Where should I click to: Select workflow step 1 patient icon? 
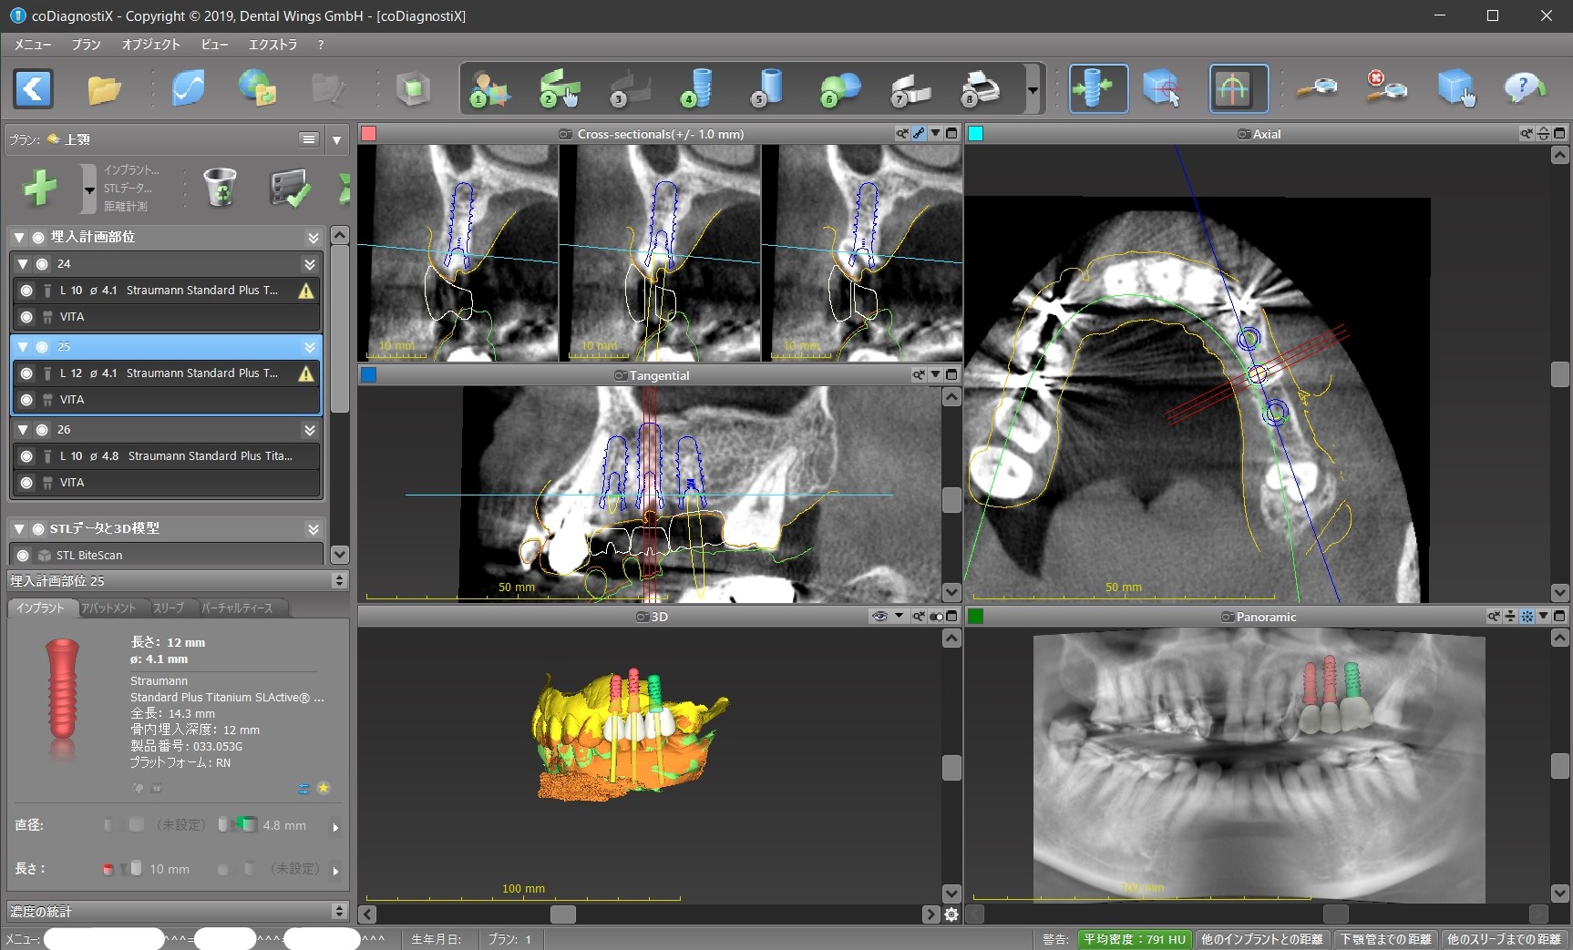tap(489, 89)
